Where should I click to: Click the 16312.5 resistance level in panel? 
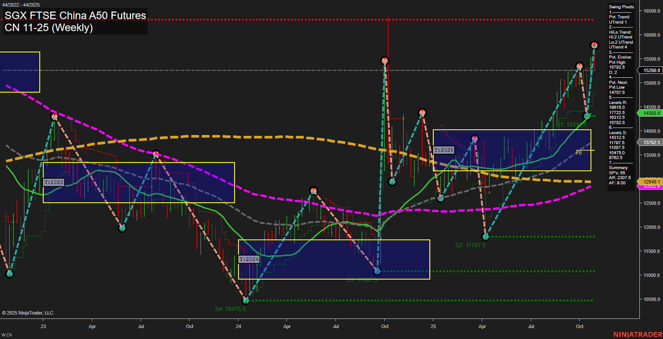coord(616,117)
